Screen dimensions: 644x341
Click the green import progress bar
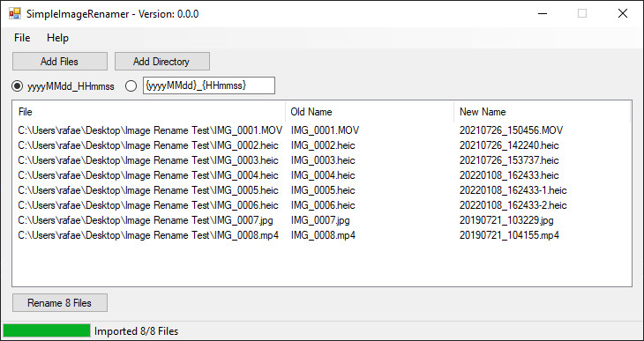click(x=47, y=330)
